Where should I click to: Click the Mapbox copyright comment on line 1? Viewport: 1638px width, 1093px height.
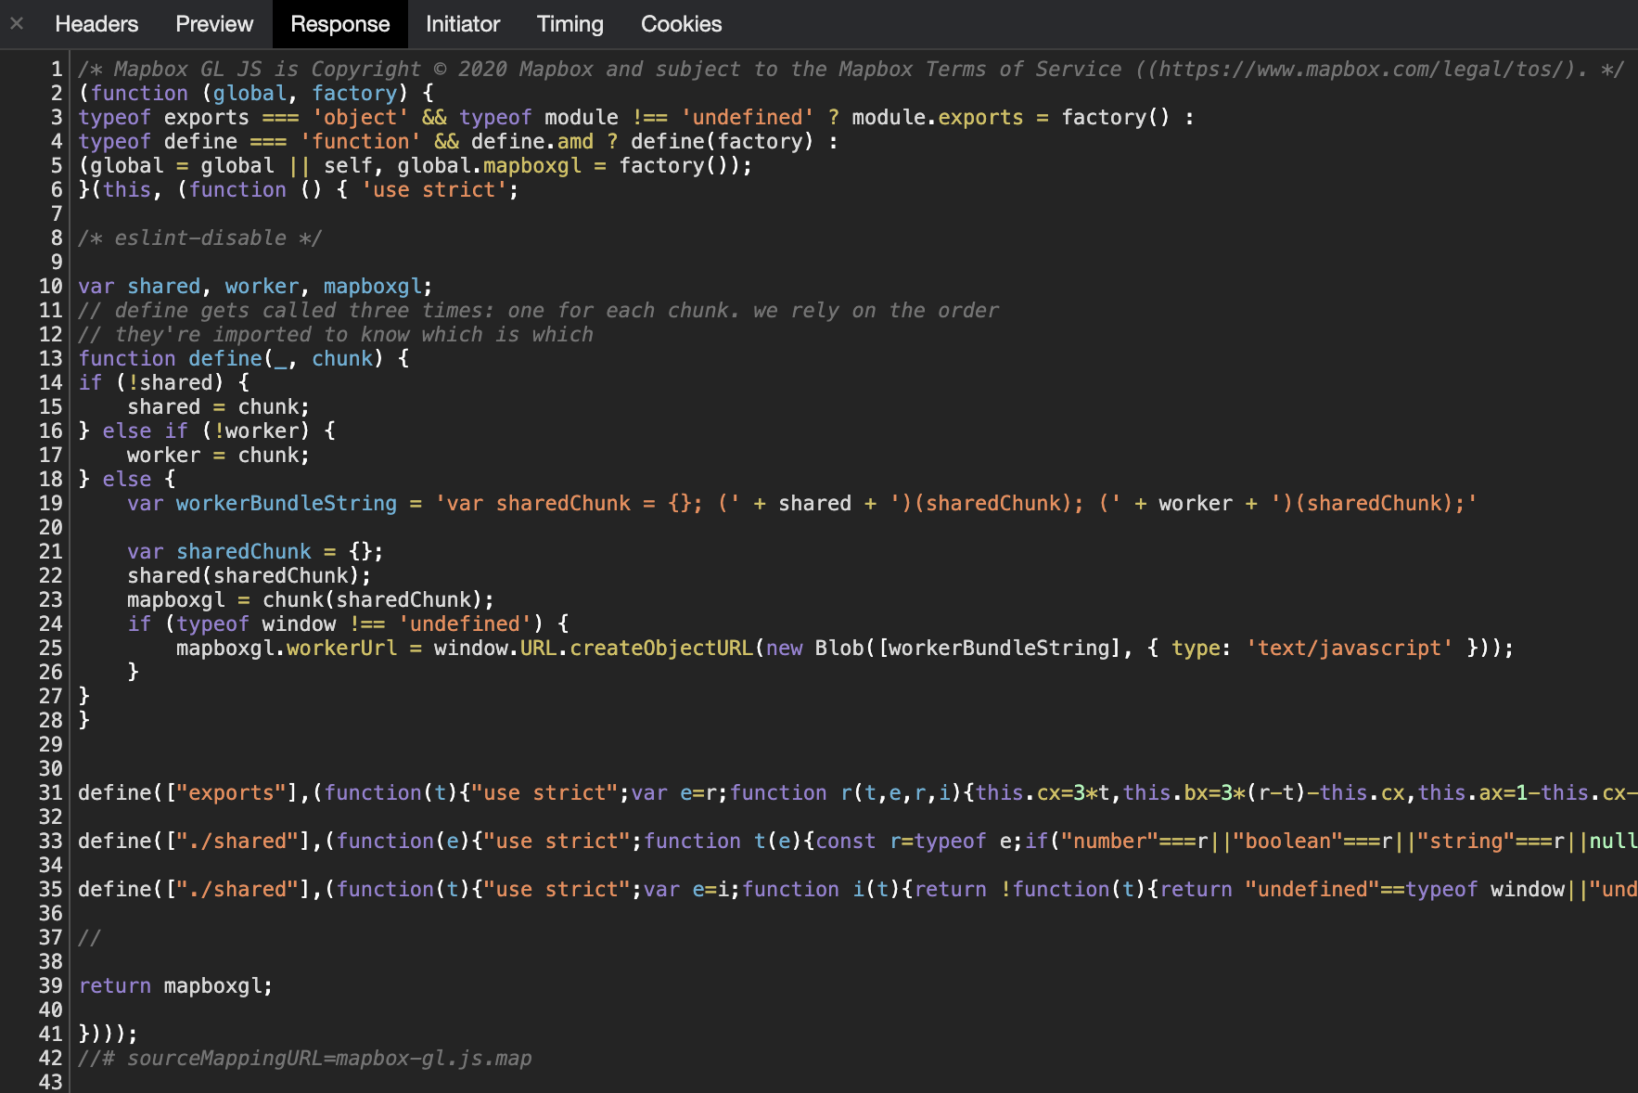click(851, 70)
